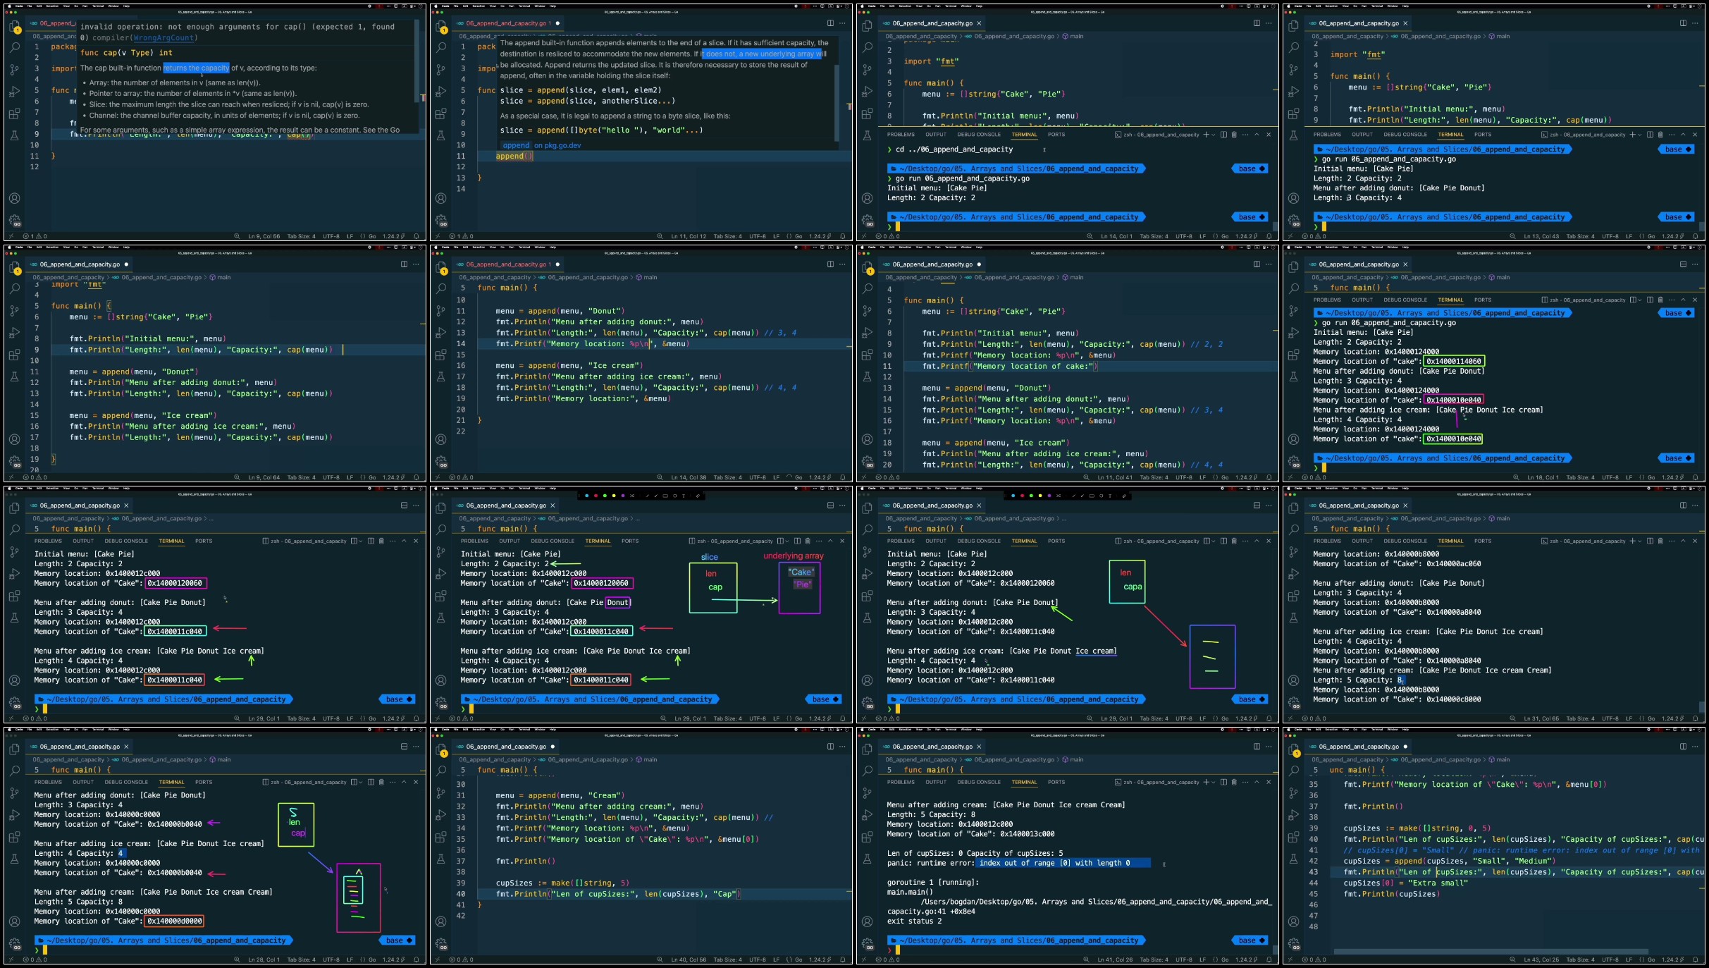Click the append docs tooltip vertical scrollbar
This screenshot has width=1709, height=968.
[837, 102]
